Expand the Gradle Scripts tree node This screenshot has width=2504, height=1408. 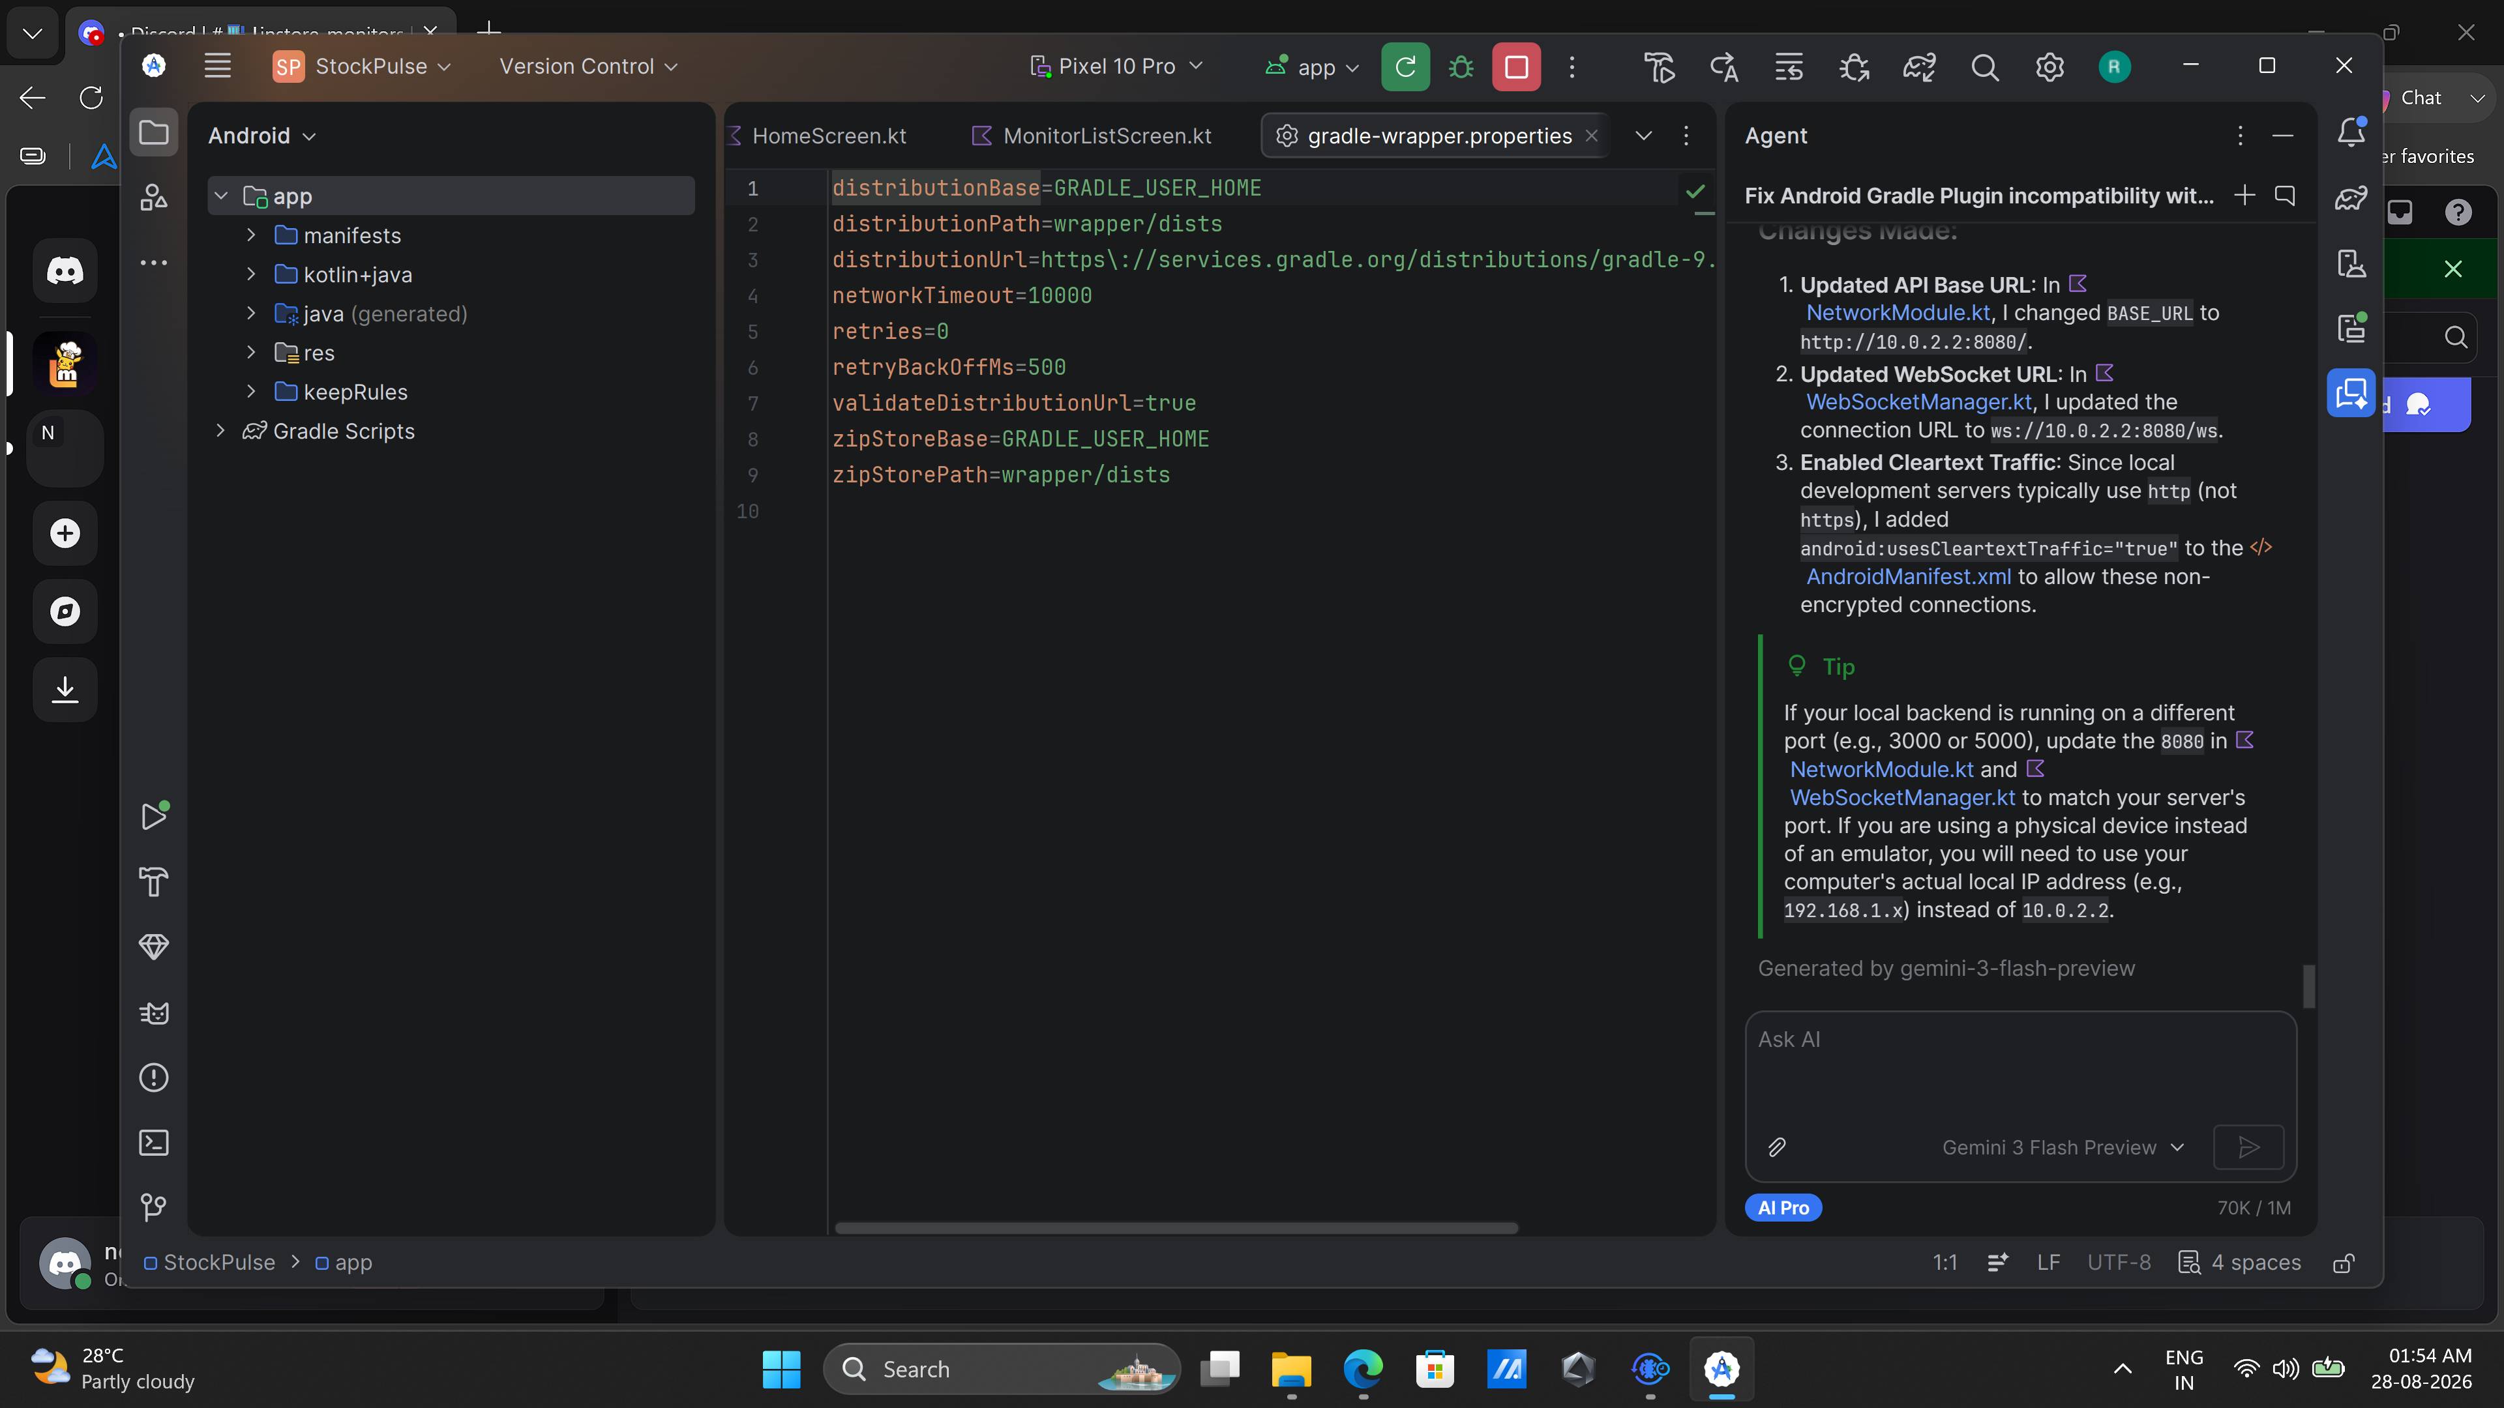220,430
